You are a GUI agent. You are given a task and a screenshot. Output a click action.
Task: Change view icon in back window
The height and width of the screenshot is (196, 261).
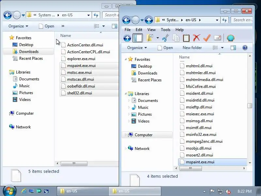pyautogui.click(x=96, y=26)
